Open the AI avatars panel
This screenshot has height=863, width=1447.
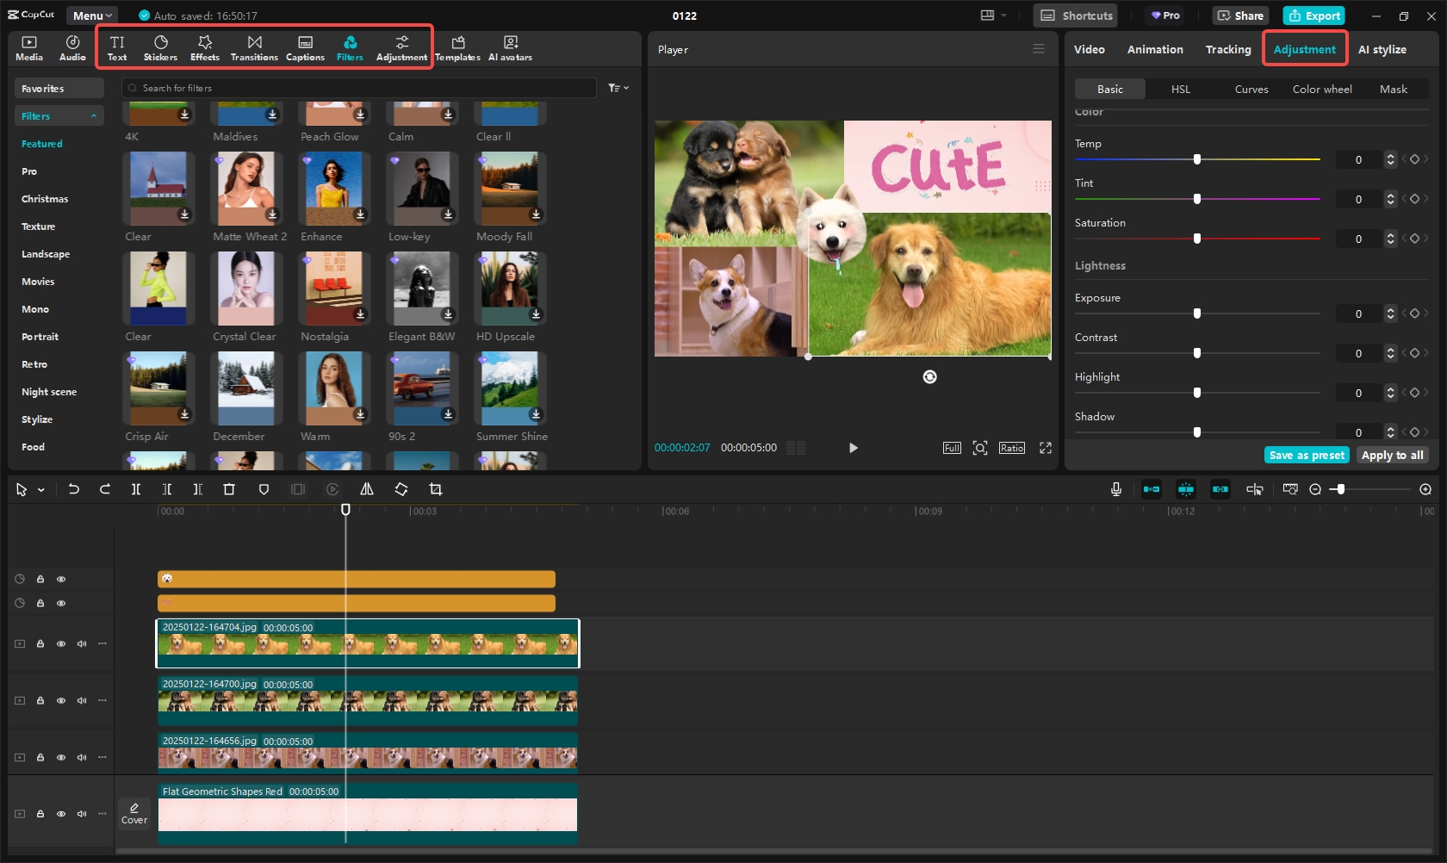pyautogui.click(x=510, y=47)
